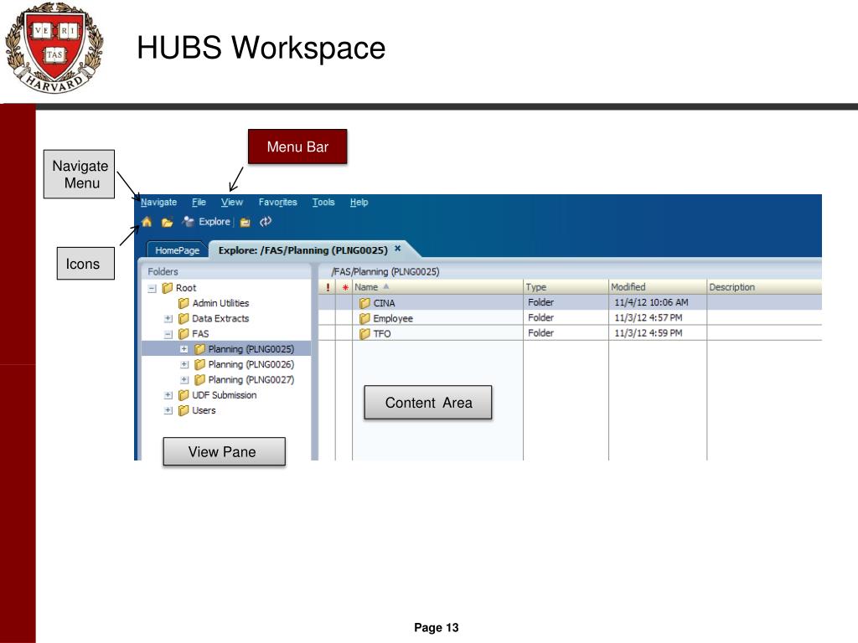
Task: Select the FAS folder in tree
Action: [200, 333]
